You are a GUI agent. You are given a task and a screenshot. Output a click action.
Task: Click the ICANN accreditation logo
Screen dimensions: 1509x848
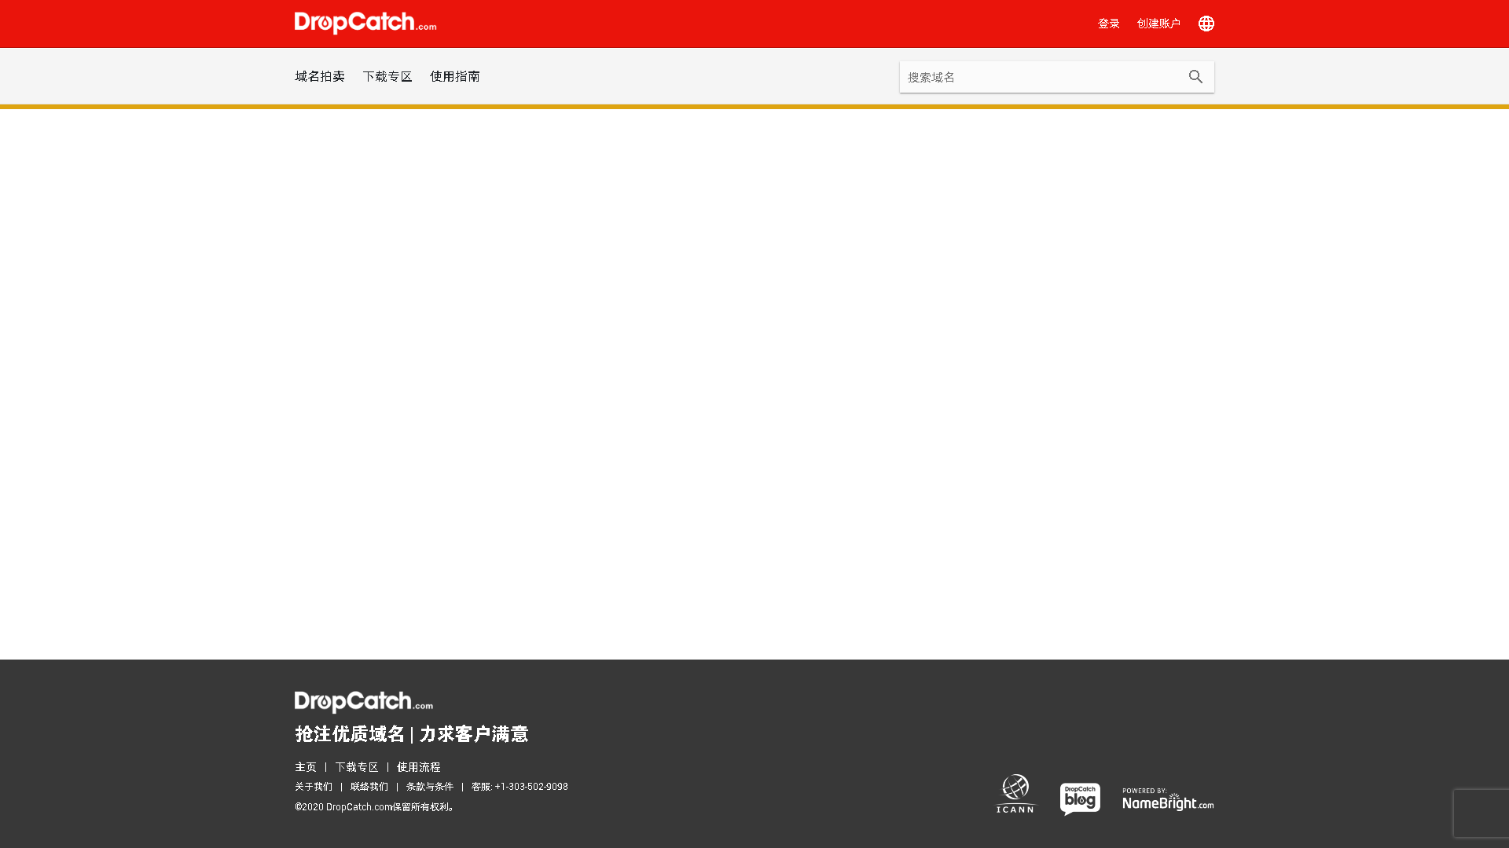(x=1015, y=794)
